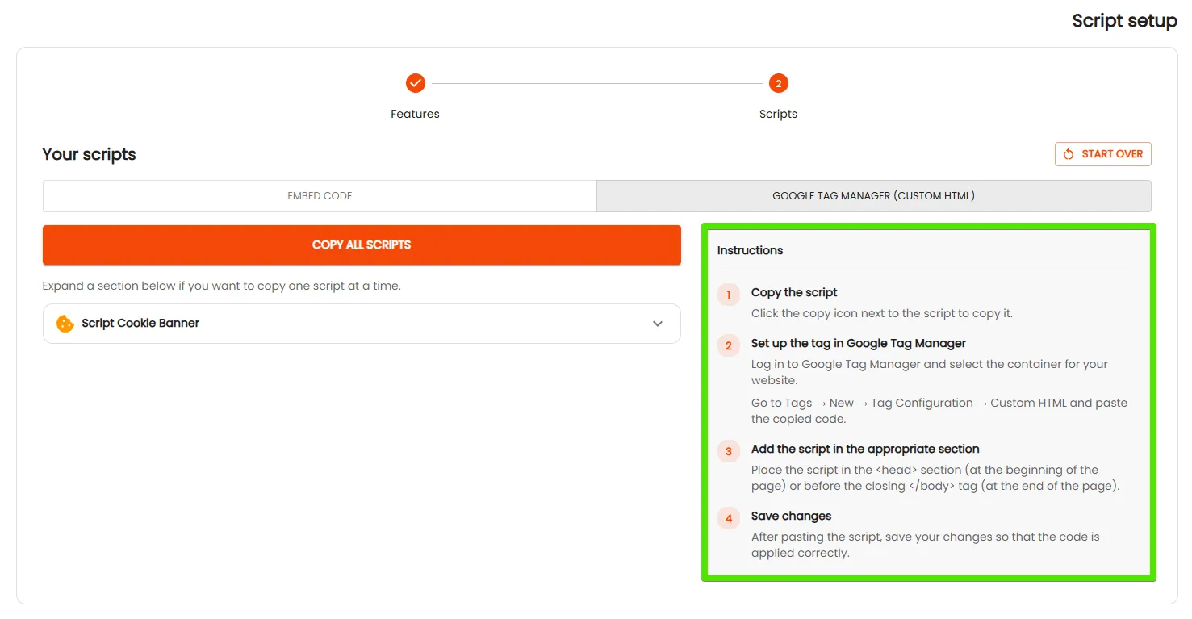Viewport: 1192px width, 619px height.
Task: Click the instruction step 4 number badge
Action: point(728,518)
